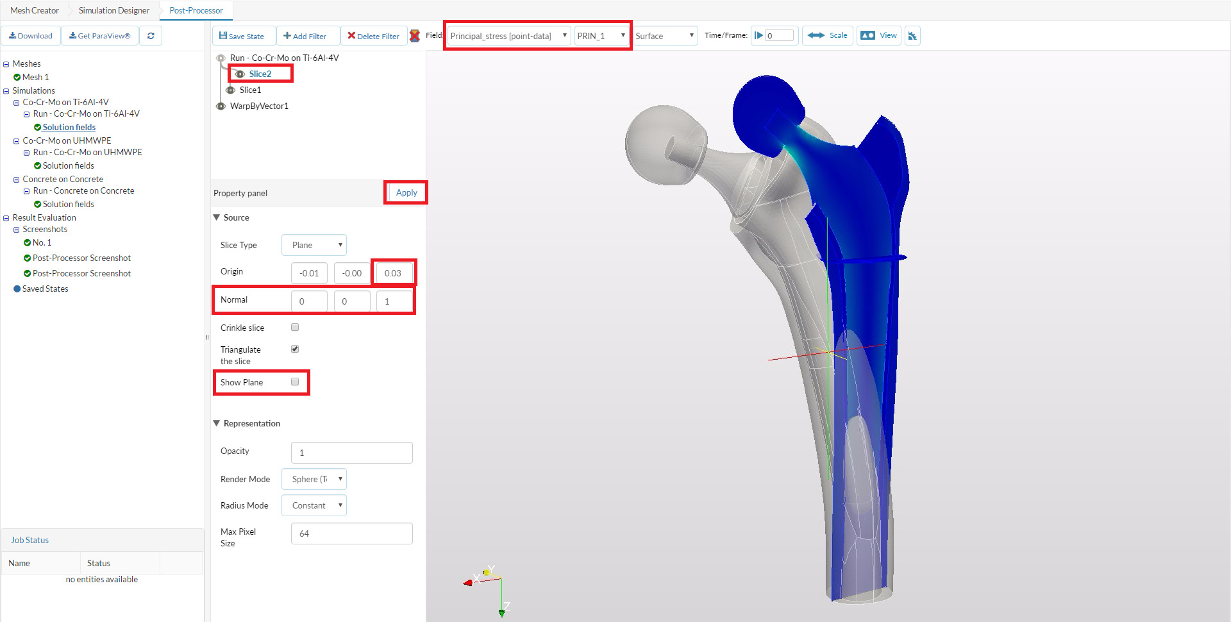Click blue dot icon beside Saved States
The height and width of the screenshot is (622, 1231).
pos(17,289)
